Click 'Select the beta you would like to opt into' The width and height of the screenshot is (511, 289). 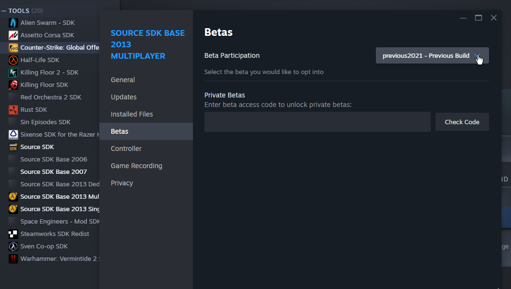tap(264, 72)
